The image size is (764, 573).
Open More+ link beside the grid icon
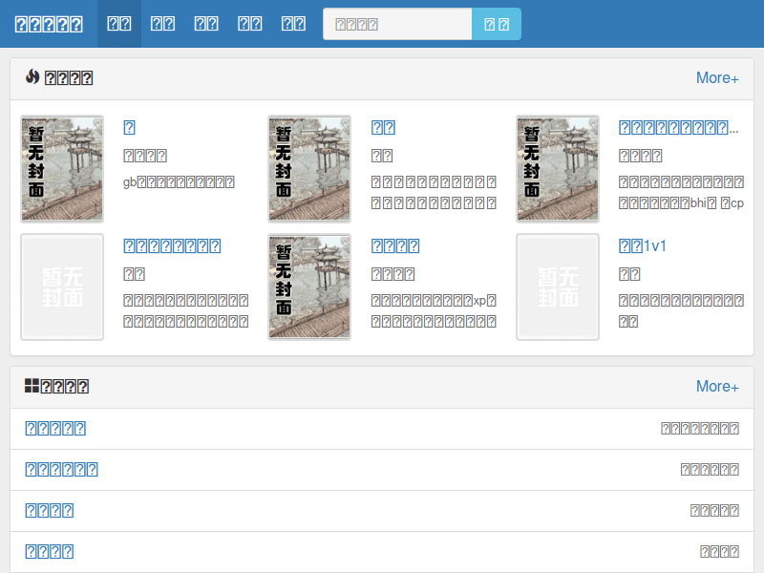tap(717, 386)
